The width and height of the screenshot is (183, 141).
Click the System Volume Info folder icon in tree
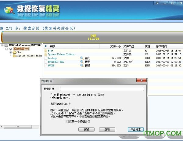(x=15, y=56)
